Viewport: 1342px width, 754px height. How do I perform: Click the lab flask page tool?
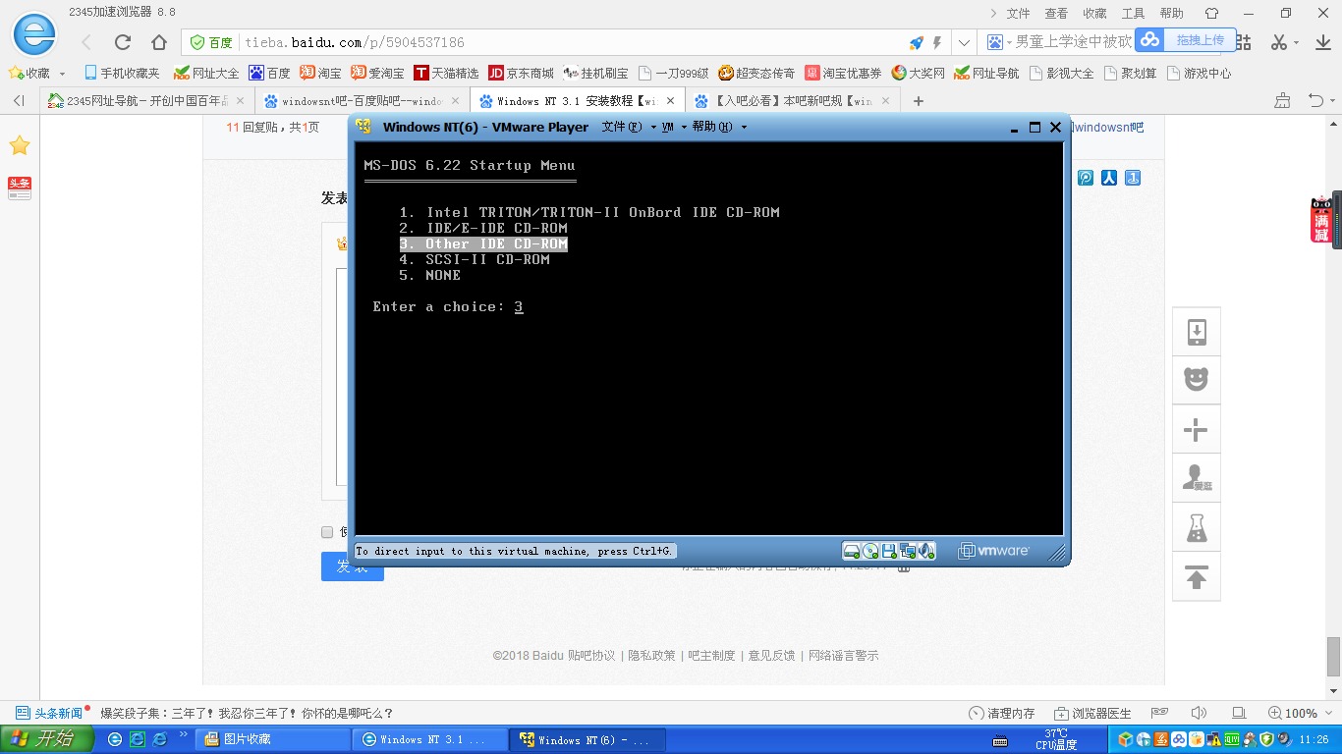tap(1197, 527)
